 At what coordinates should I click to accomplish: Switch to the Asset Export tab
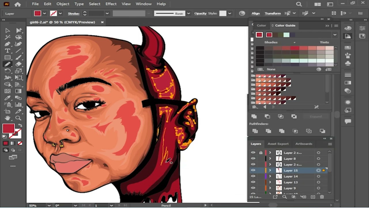coord(278,144)
